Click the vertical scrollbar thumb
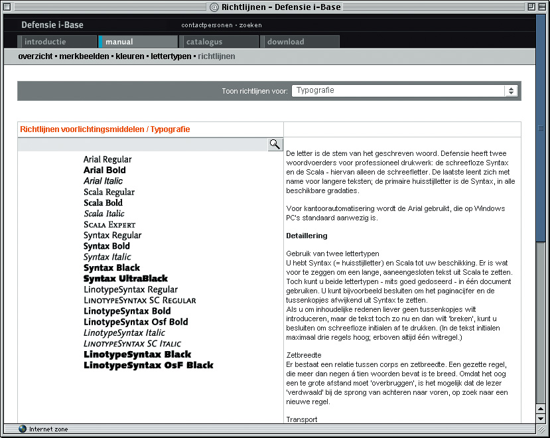The width and height of the screenshot is (550, 438). (541, 128)
